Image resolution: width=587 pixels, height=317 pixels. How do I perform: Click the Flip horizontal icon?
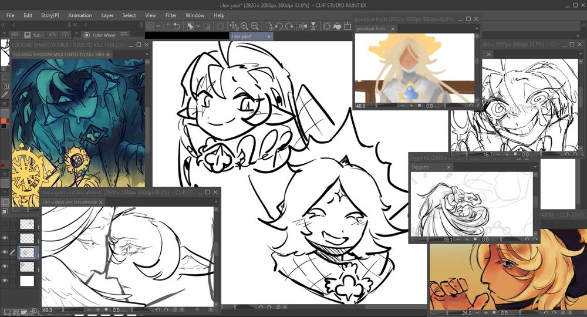[x=303, y=26]
